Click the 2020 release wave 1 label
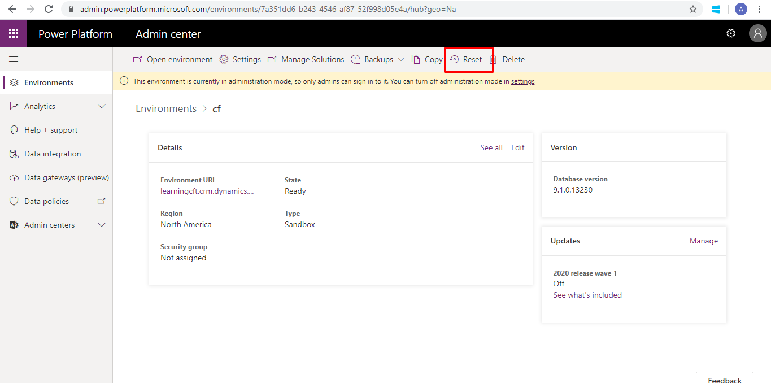The width and height of the screenshot is (771, 383). tap(585, 273)
